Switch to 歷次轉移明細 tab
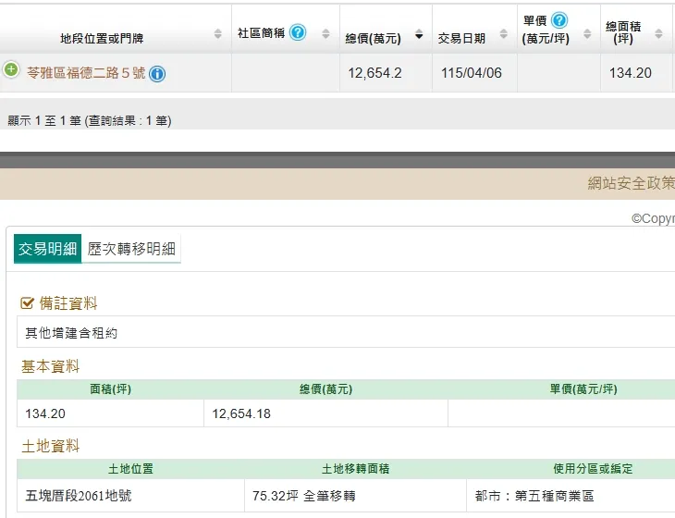The height and width of the screenshot is (518, 675). 131,249
